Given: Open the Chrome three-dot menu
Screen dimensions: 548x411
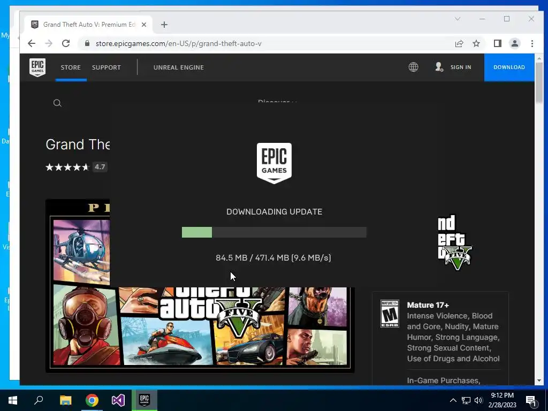Looking at the screenshot, I should pos(532,43).
